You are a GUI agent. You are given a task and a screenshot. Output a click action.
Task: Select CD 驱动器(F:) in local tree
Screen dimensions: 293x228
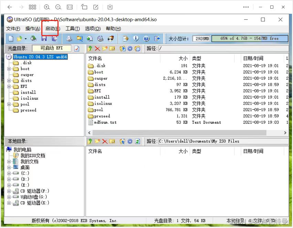35,191
